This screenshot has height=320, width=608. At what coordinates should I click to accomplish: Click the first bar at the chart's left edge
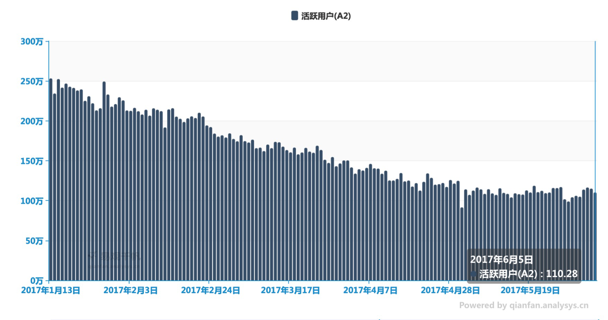pos(51,180)
